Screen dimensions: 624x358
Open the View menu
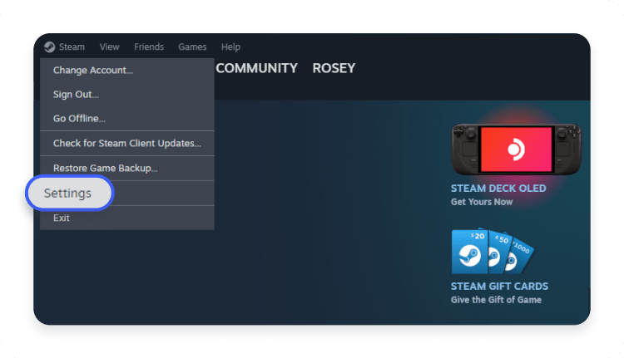click(110, 47)
